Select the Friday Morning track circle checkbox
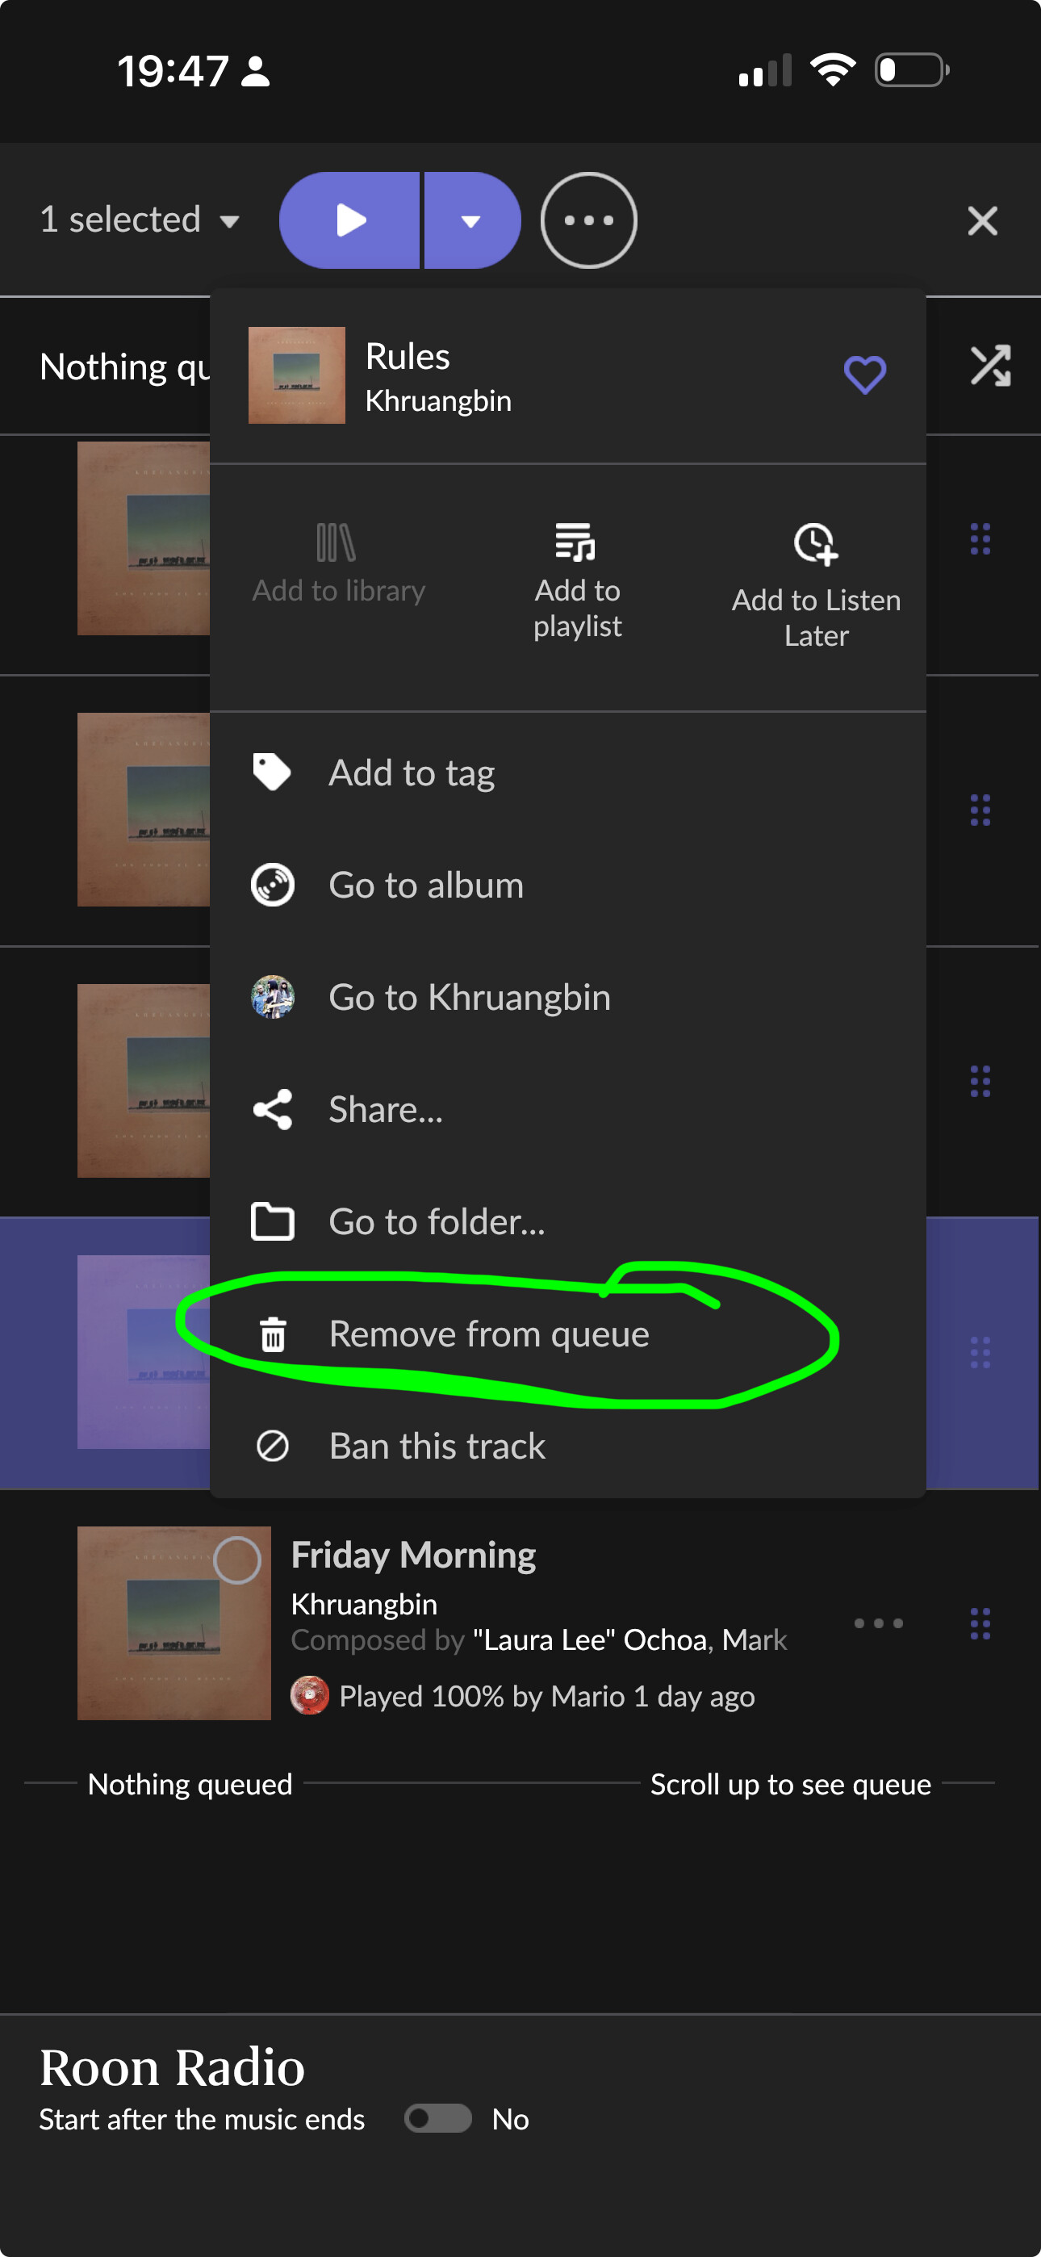This screenshot has width=1041, height=2257. [236, 1560]
